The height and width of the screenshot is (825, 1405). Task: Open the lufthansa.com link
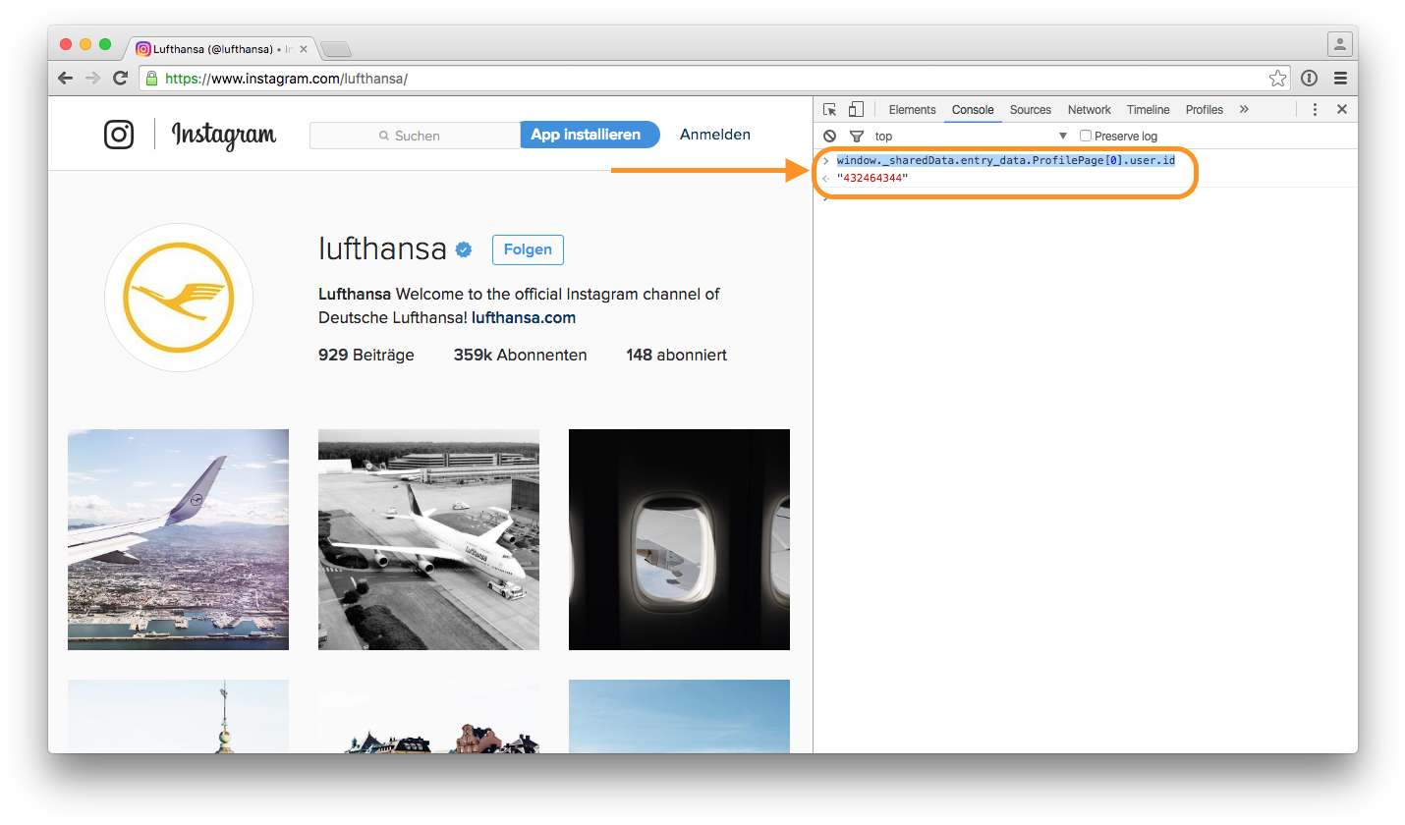pos(523,317)
